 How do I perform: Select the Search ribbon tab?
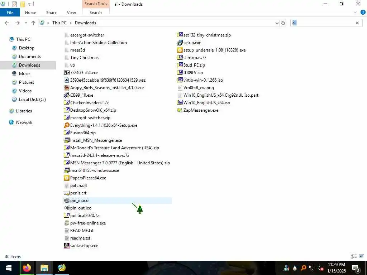(x=95, y=13)
